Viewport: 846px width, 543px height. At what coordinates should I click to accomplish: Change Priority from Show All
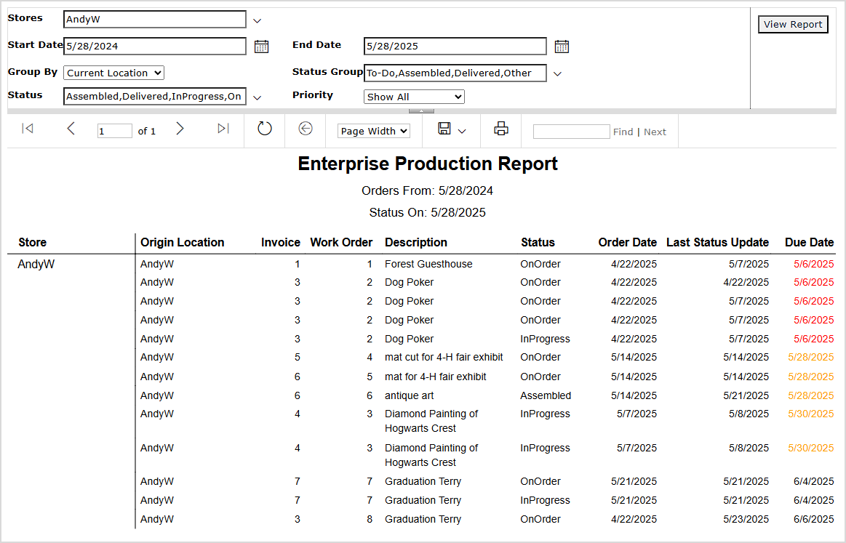coord(413,96)
